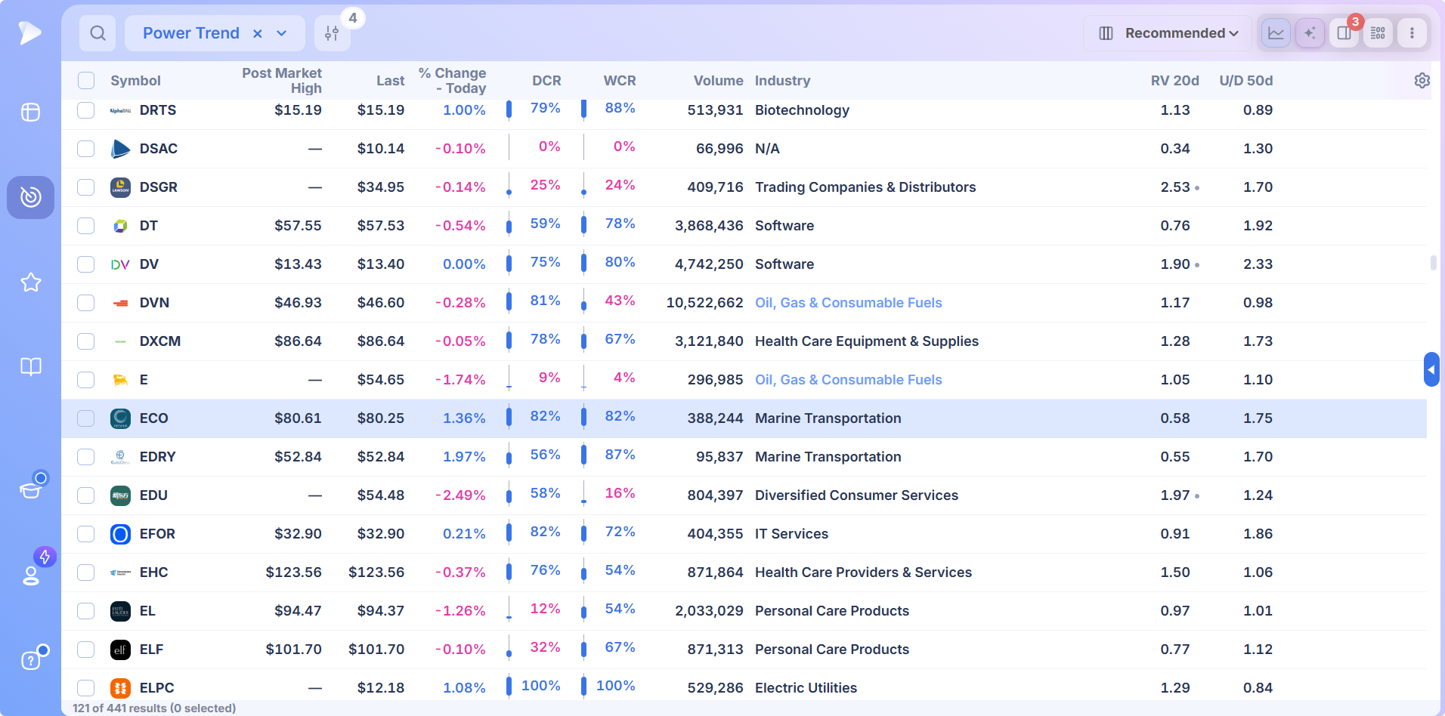Viewport: 1445px width, 716px height.
Task: Open the help question mark icon
Action: click(30, 661)
